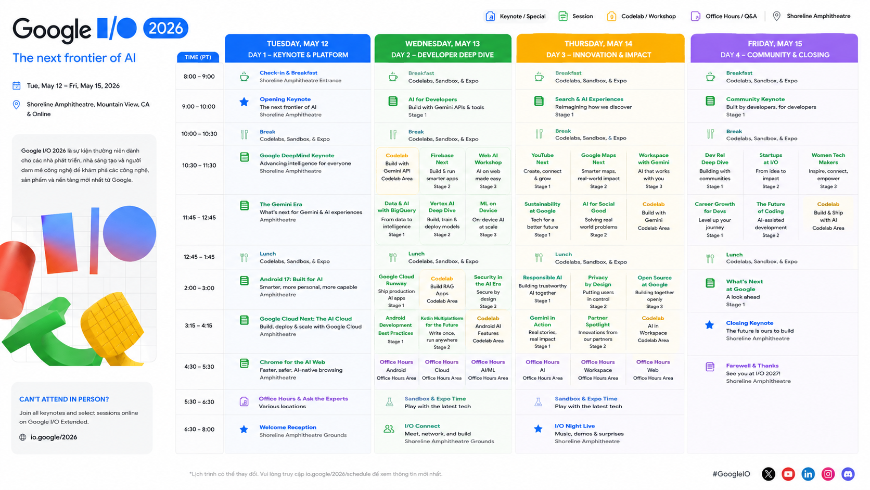The image size is (870, 490).
Task: Open Wednesday's Office Hours AI/ML cell
Action: coord(488,370)
